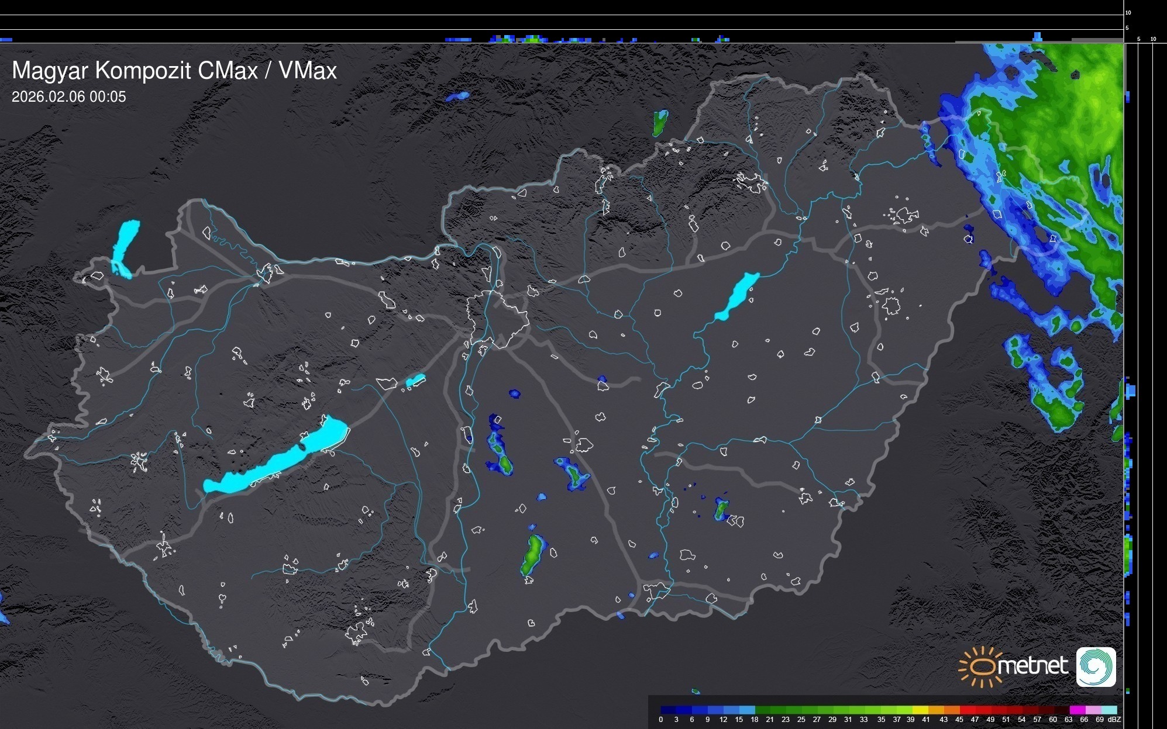
Task: Pick the light cyan 69 dBZ swatch
Action: (1109, 710)
